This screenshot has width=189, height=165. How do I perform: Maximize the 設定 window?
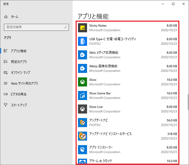[x=173, y=4]
